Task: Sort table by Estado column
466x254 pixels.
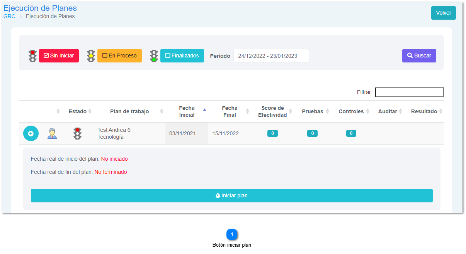Action: tap(80, 111)
